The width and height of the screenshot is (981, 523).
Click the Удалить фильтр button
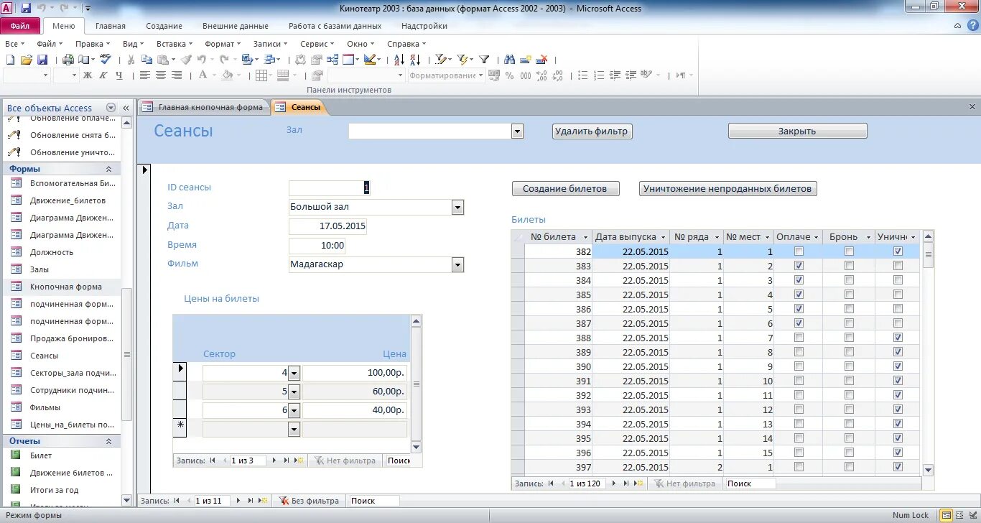click(592, 131)
